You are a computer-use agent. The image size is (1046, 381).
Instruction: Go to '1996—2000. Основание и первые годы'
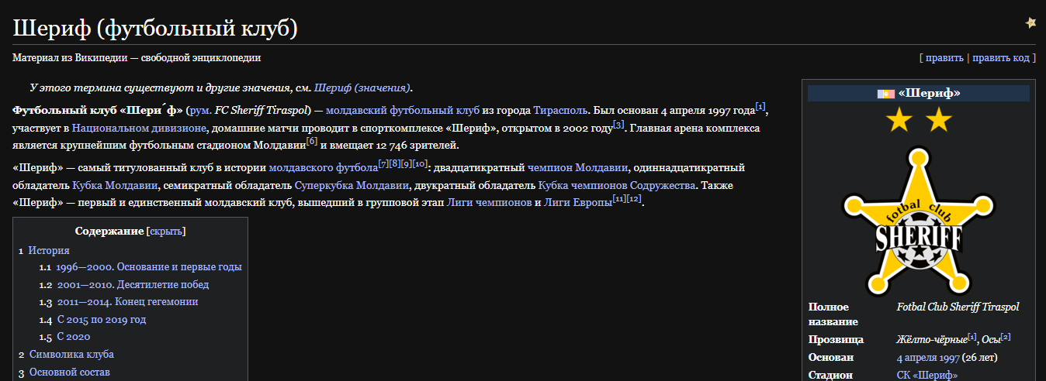click(148, 267)
